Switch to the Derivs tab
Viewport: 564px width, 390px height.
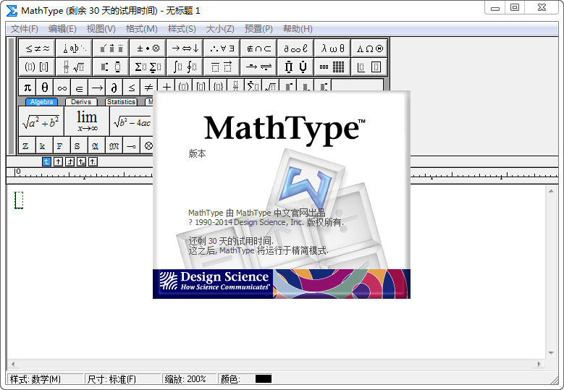[x=81, y=102]
